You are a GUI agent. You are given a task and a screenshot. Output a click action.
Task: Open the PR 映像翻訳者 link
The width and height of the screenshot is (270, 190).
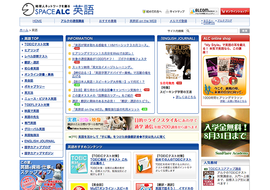(x=121, y=137)
